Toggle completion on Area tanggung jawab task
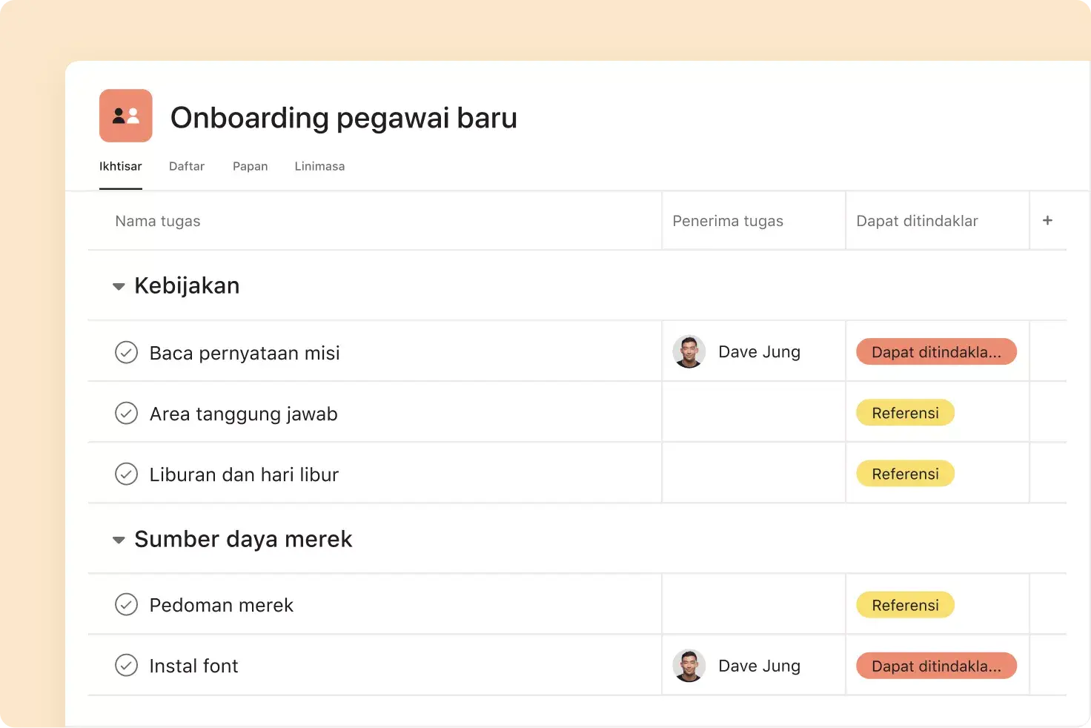Viewport: 1091px width, 728px height. click(x=127, y=413)
